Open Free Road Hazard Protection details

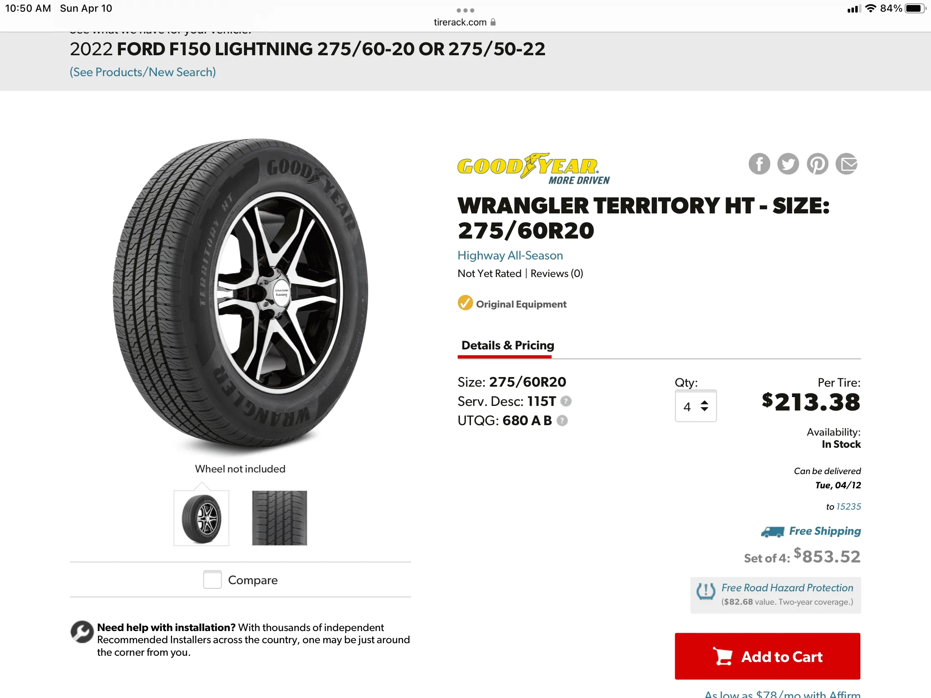787,588
